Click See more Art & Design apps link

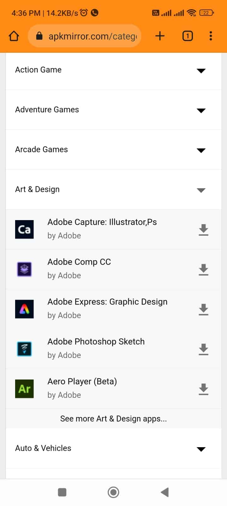pos(113,419)
